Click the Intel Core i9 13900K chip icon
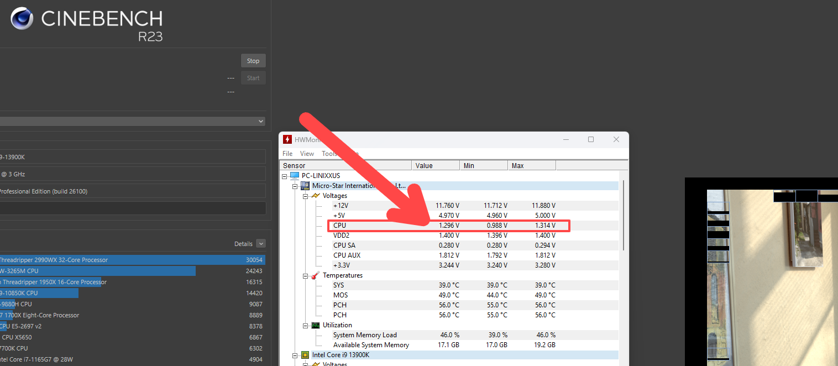Viewport: 838px width, 366px height. pos(305,355)
